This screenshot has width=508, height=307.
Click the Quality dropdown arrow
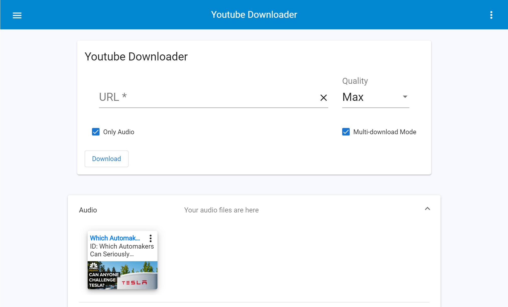405,97
